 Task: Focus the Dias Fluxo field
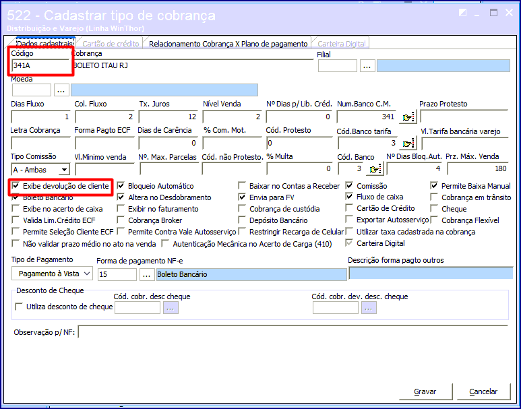coord(40,117)
